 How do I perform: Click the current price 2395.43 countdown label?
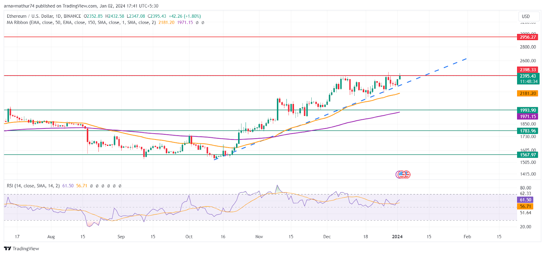coord(528,79)
